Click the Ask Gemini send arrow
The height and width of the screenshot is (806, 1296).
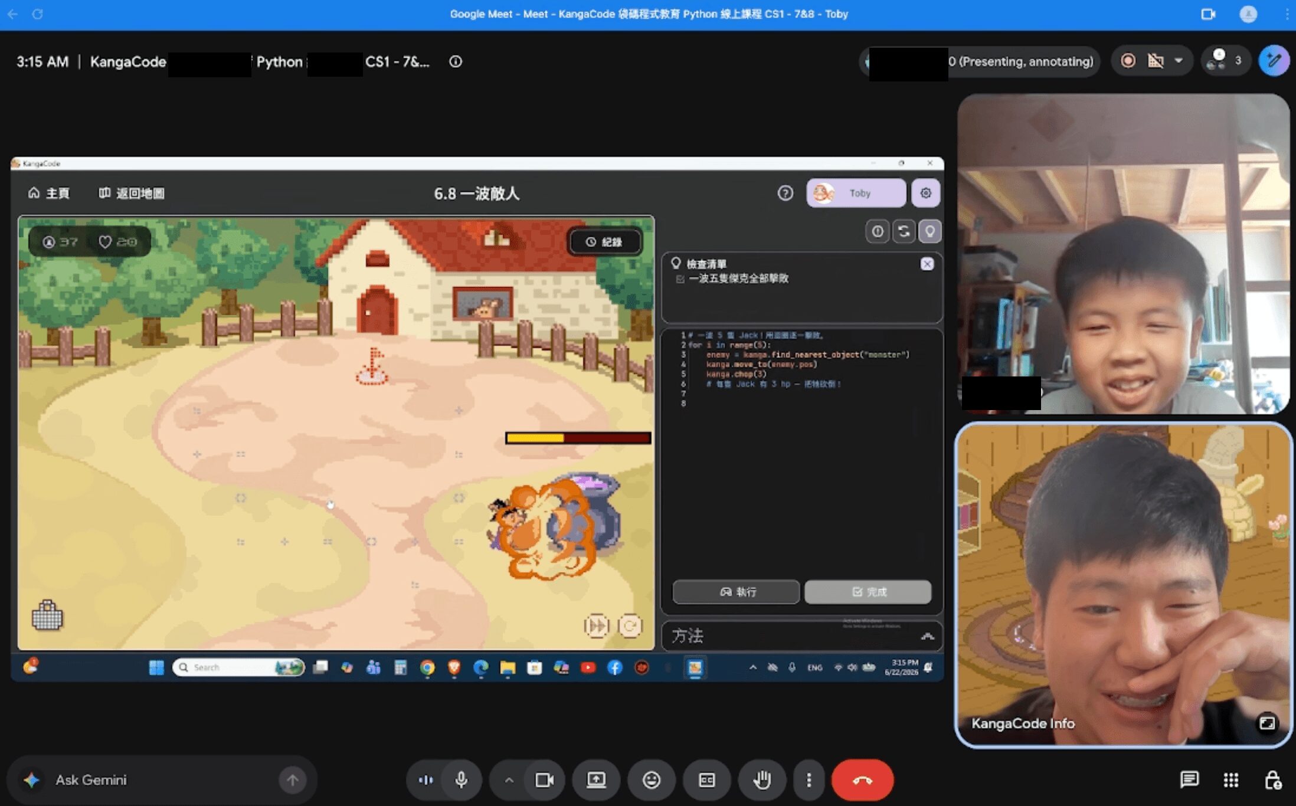pyautogui.click(x=292, y=780)
